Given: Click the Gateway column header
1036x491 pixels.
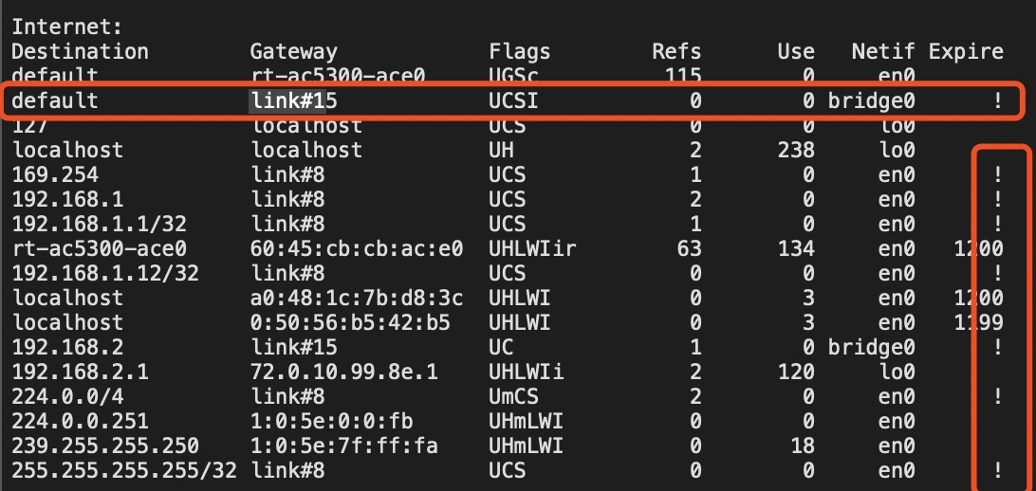Looking at the screenshot, I should pos(293,51).
